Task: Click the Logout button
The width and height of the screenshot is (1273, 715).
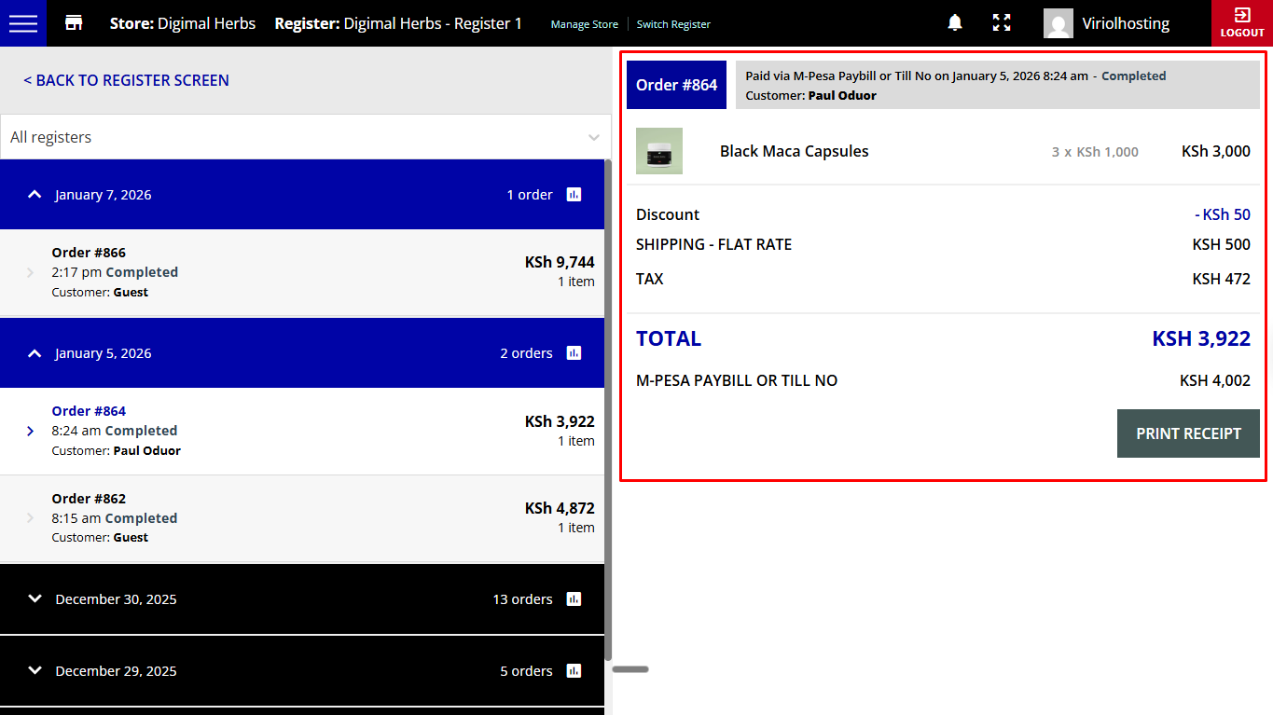Action: 1241,23
